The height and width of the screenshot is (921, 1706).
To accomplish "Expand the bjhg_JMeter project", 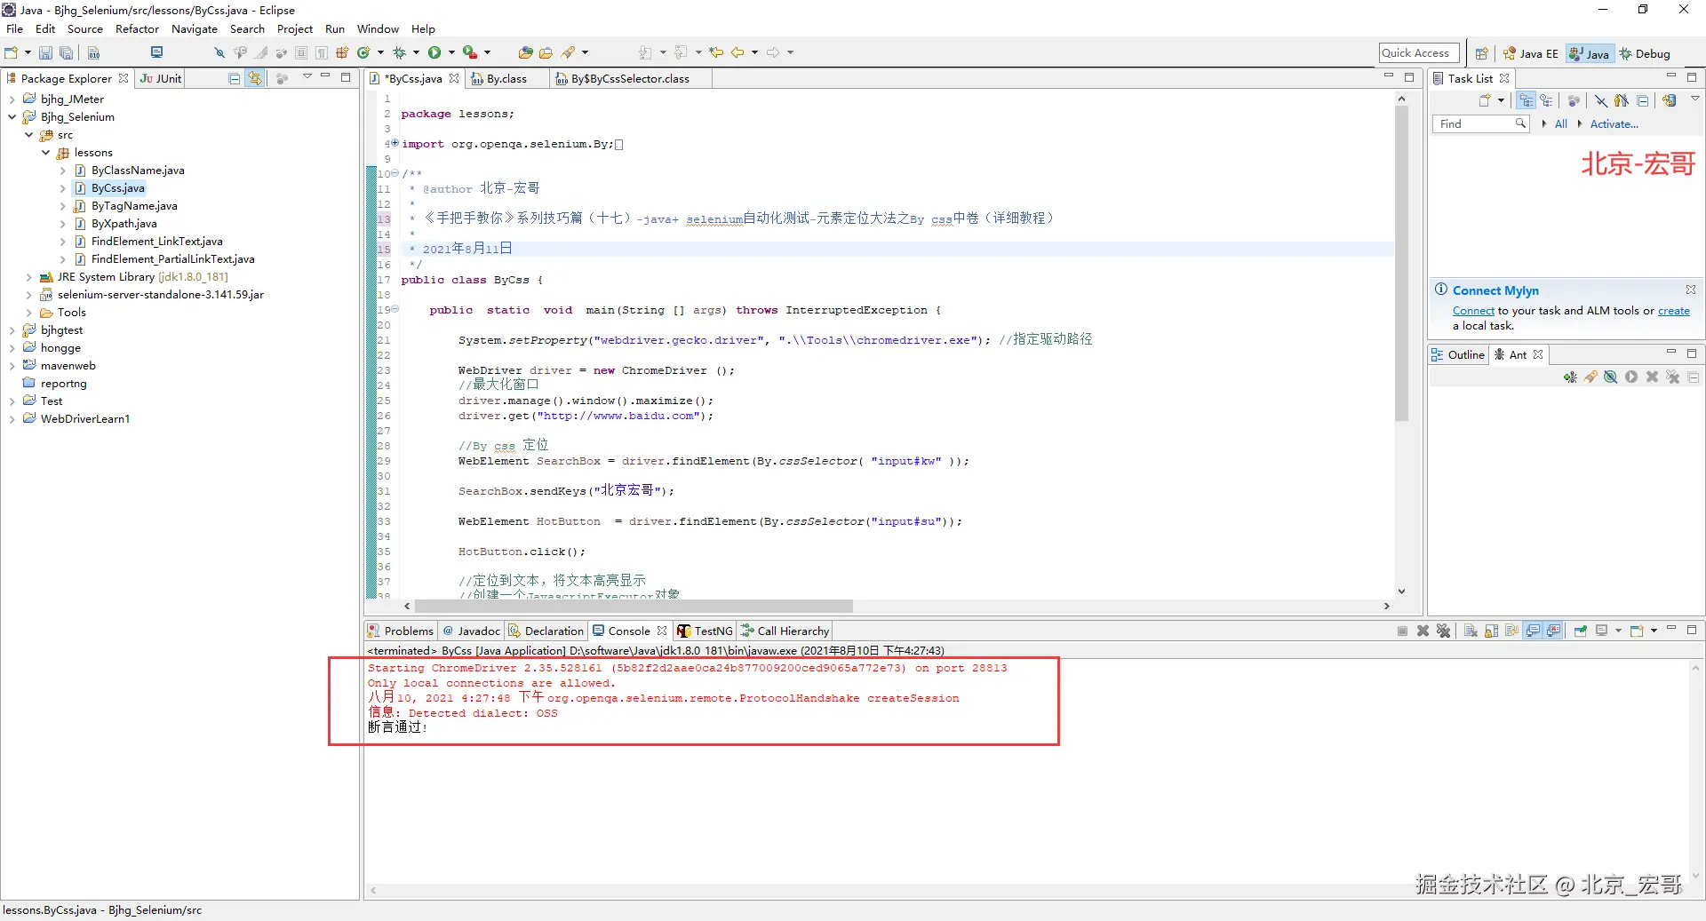I will [12, 99].
